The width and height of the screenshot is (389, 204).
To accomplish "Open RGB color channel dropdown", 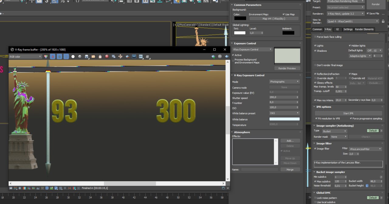I will [25, 56].
